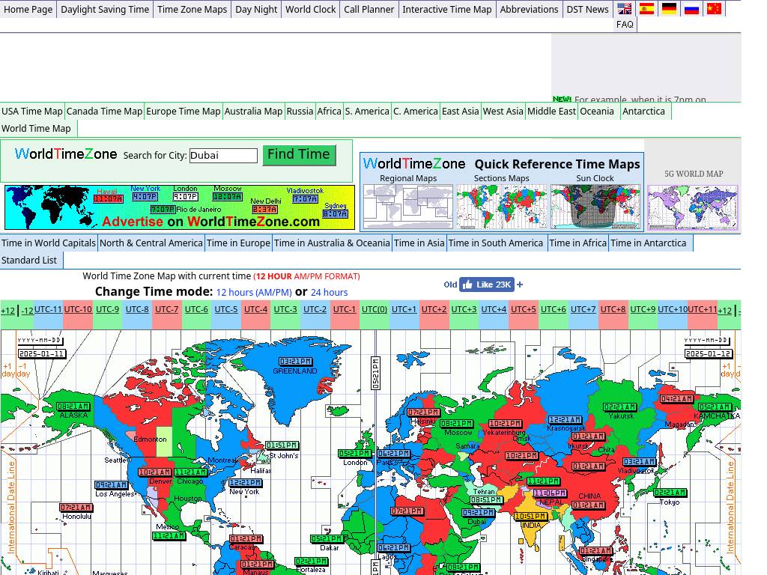The width and height of the screenshot is (767, 575).
Task: Open Abbreviations page
Action: [530, 9]
